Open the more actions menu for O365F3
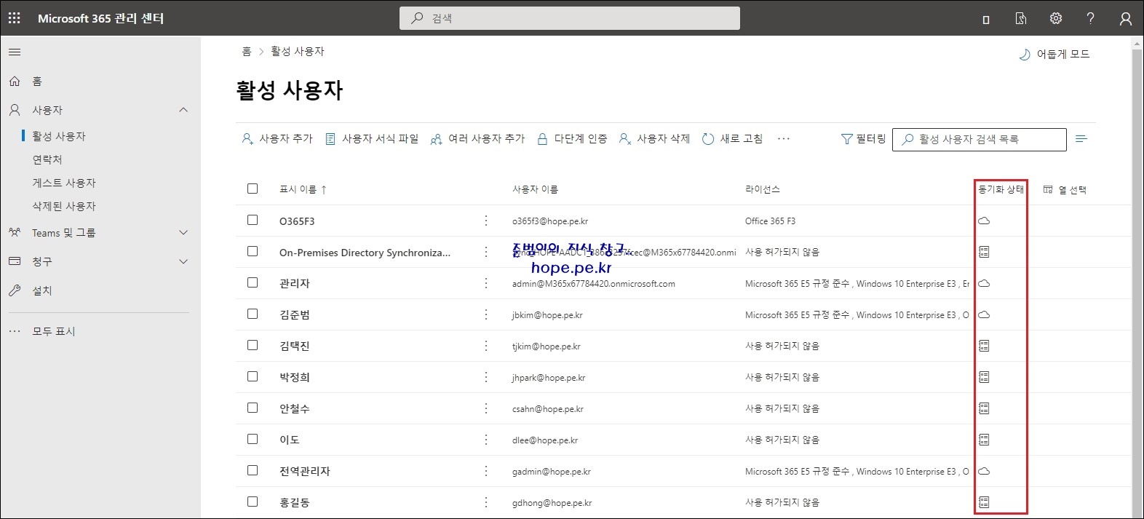This screenshot has width=1144, height=519. [x=486, y=221]
